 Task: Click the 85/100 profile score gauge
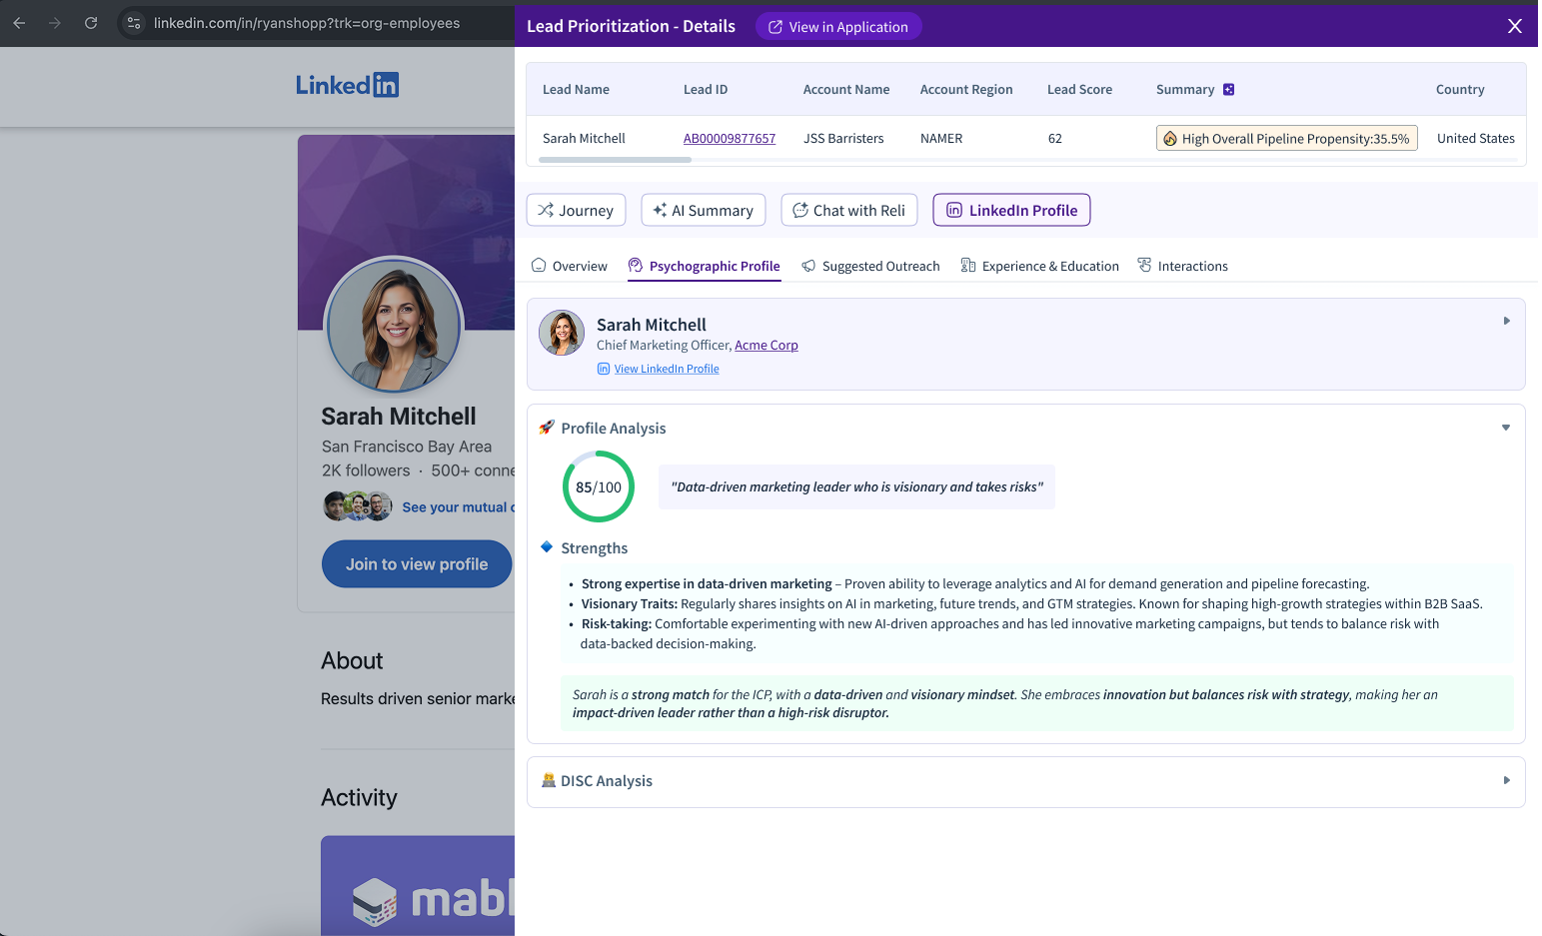point(599,486)
